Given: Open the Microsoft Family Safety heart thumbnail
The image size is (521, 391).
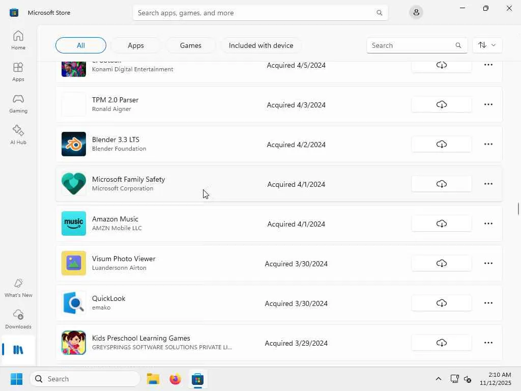Looking at the screenshot, I should [74, 184].
